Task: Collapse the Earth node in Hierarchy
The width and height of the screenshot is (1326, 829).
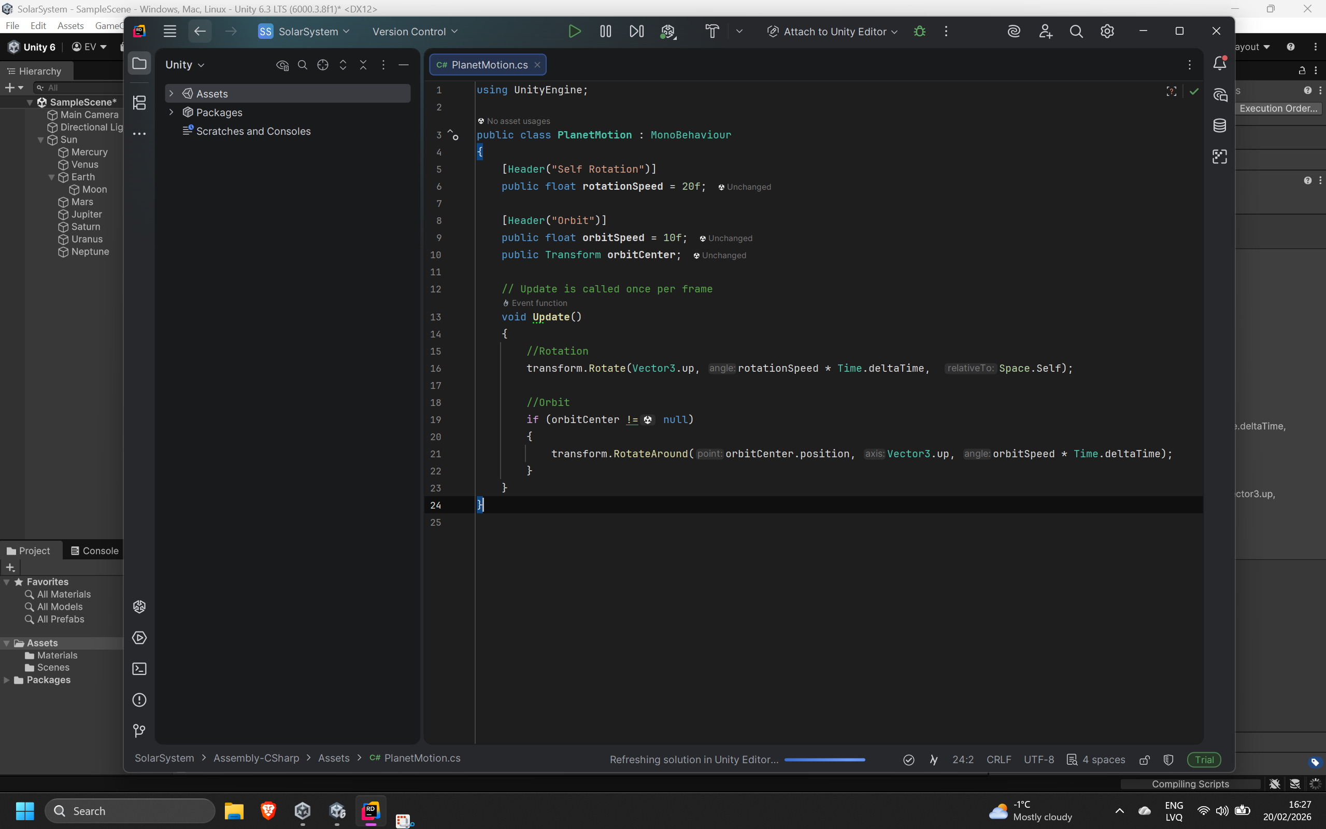Action: click(x=51, y=177)
